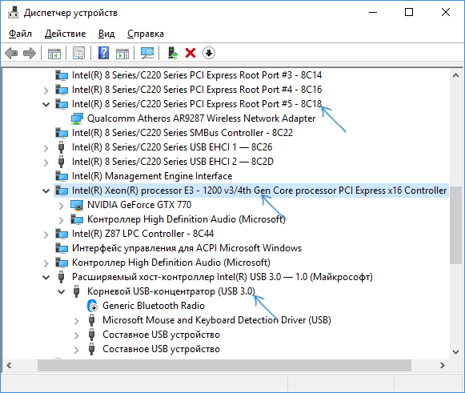
Task: Click the Back arrow toolbar icon
Action: coord(11,54)
